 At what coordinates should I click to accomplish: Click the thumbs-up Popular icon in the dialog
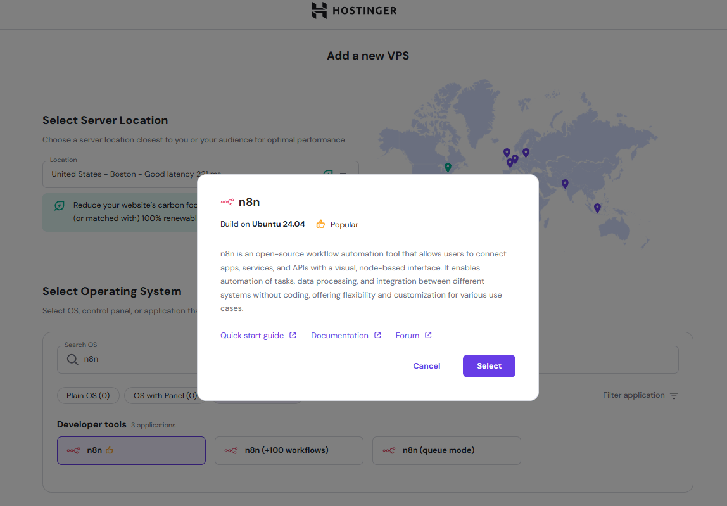tap(320, 224)
